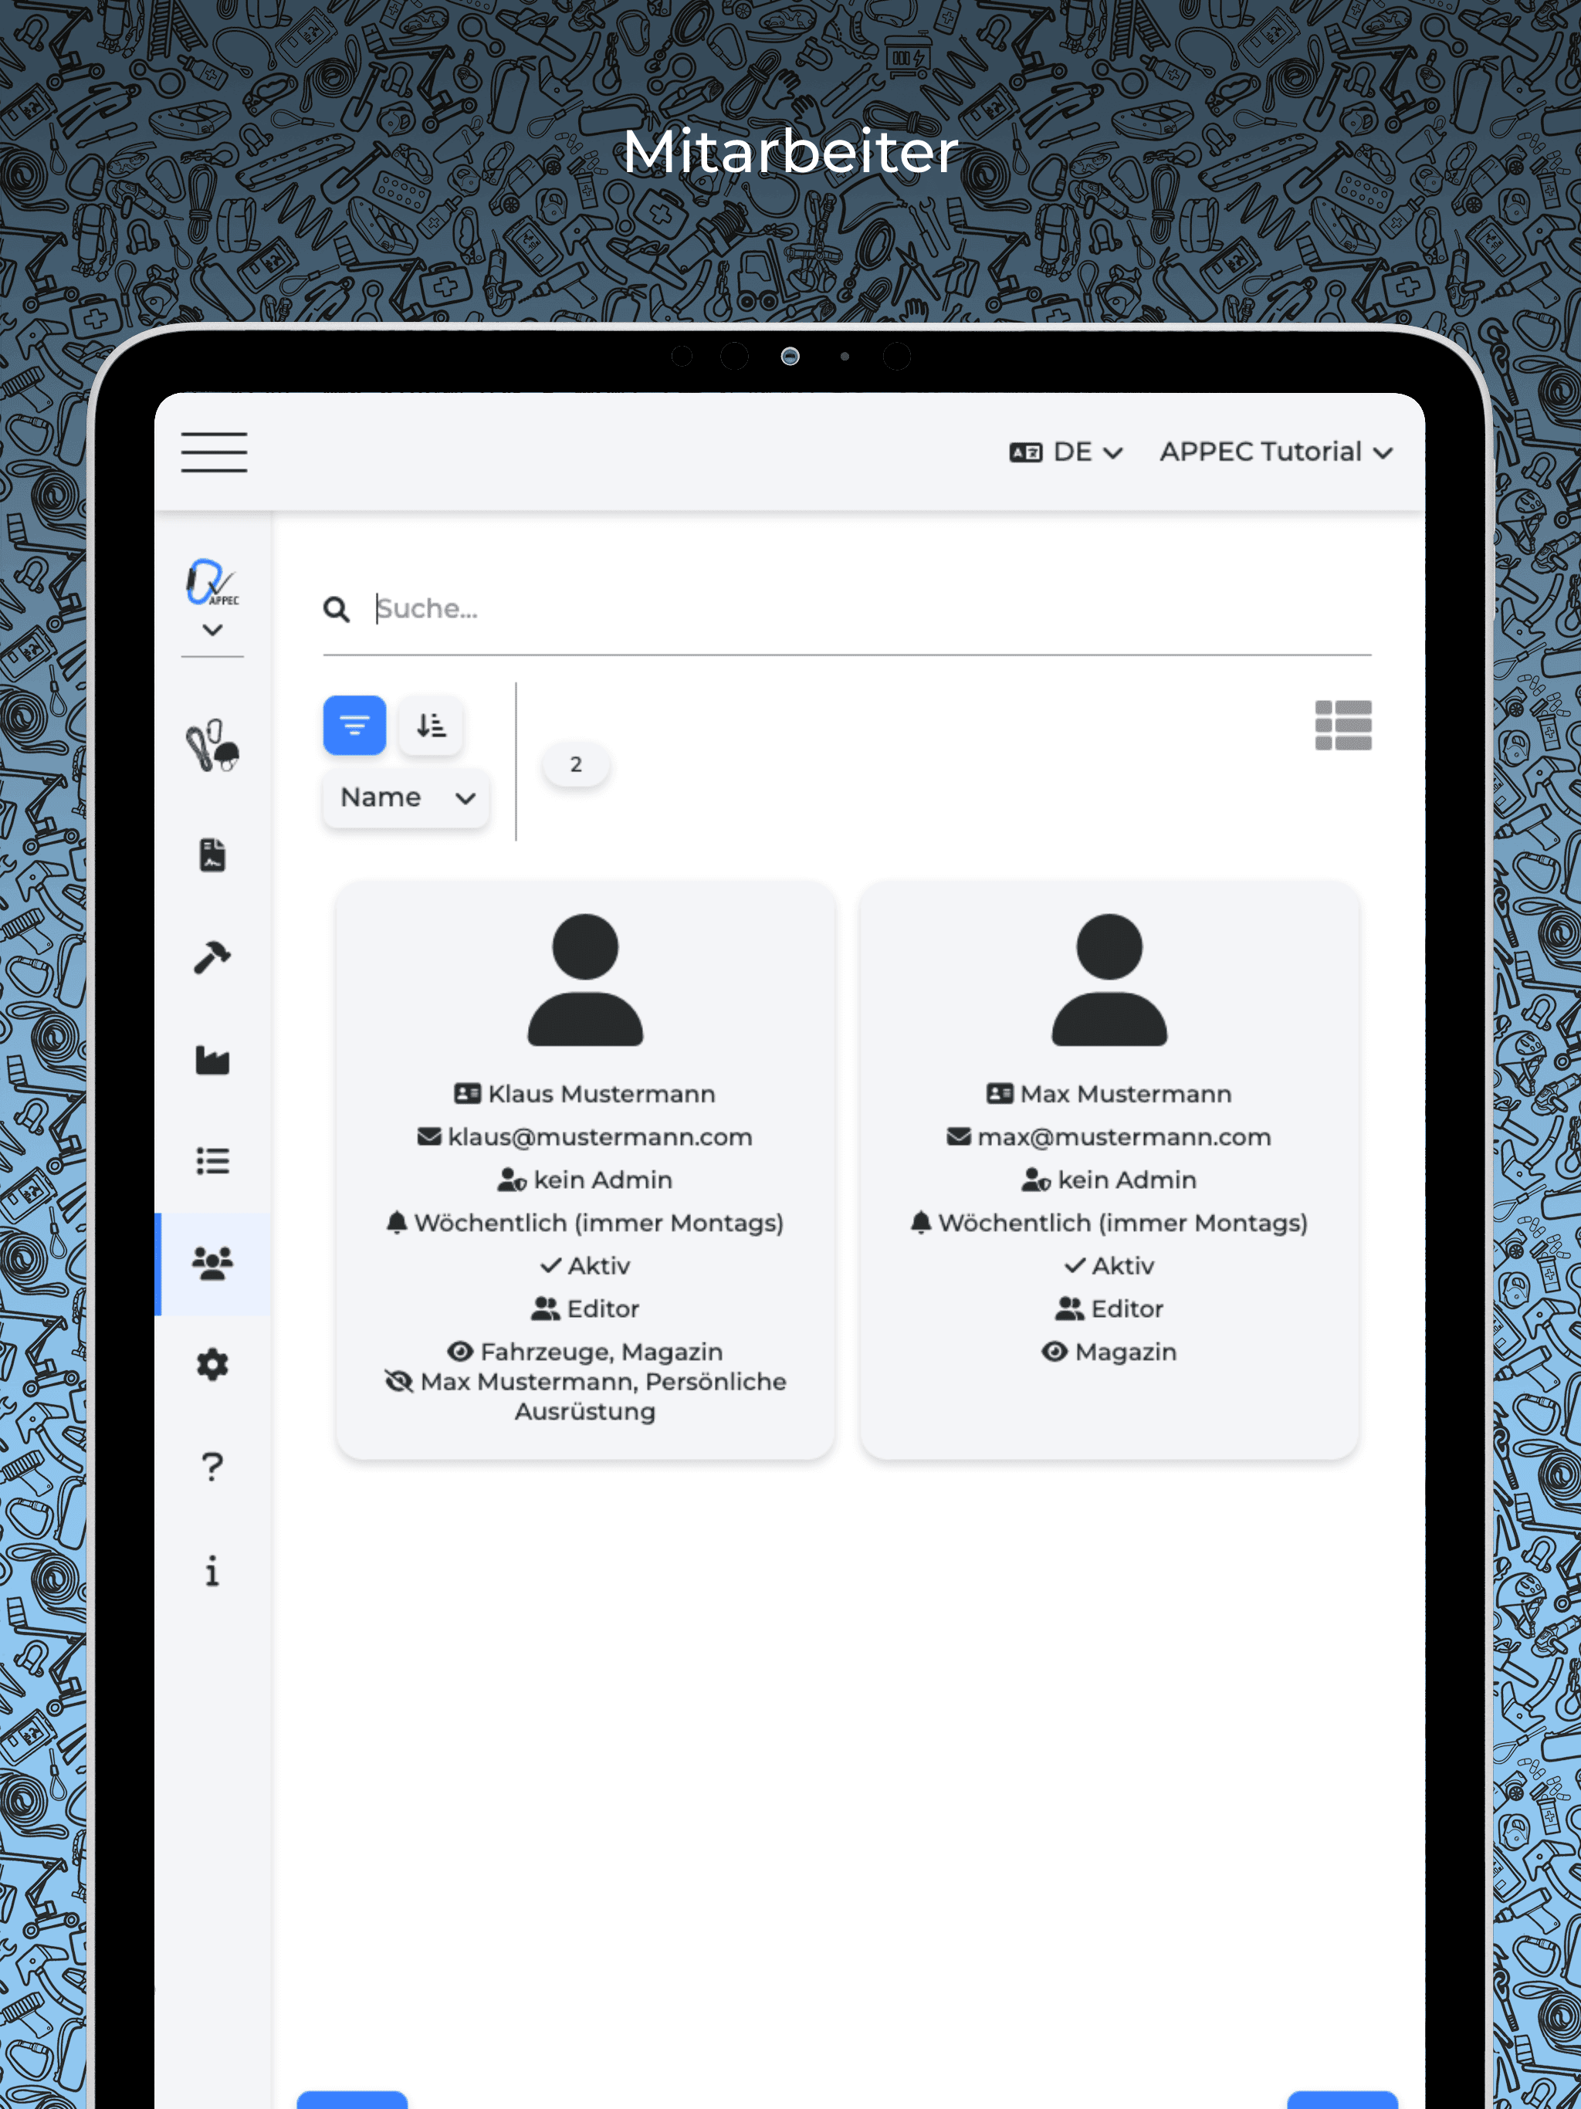Viewport: 1581px width, 2109px height.
Task: Toggle filter view with funnel icon
Action: coord(354,726)
